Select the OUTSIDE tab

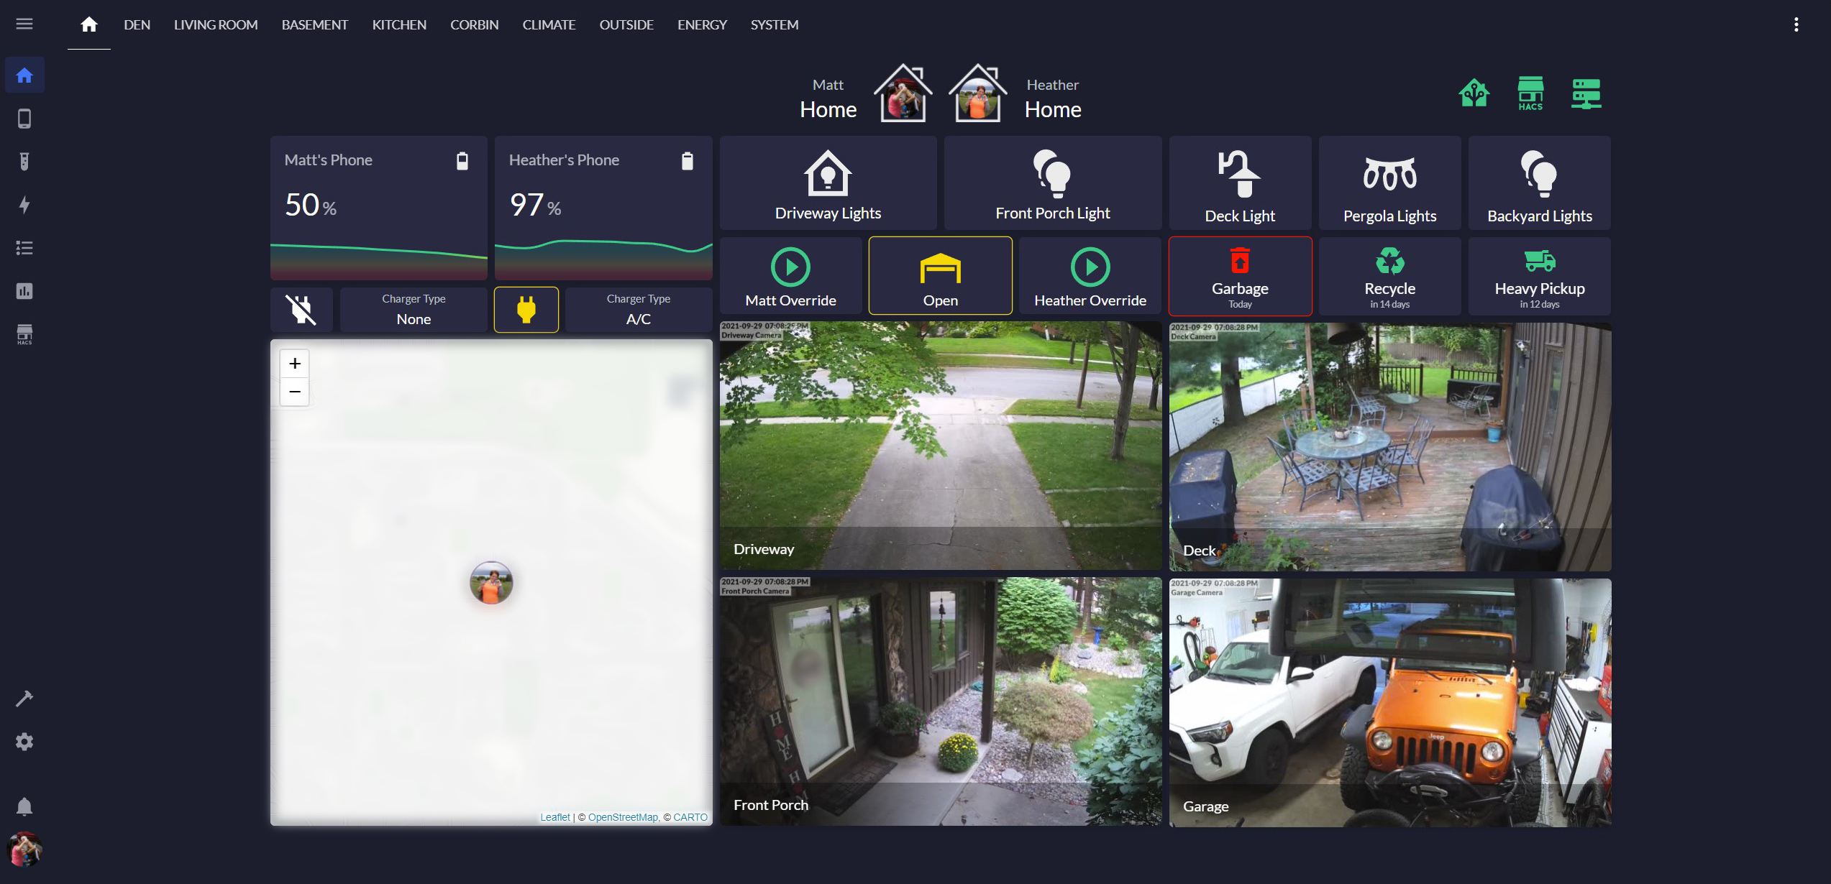tap(625, 24)
